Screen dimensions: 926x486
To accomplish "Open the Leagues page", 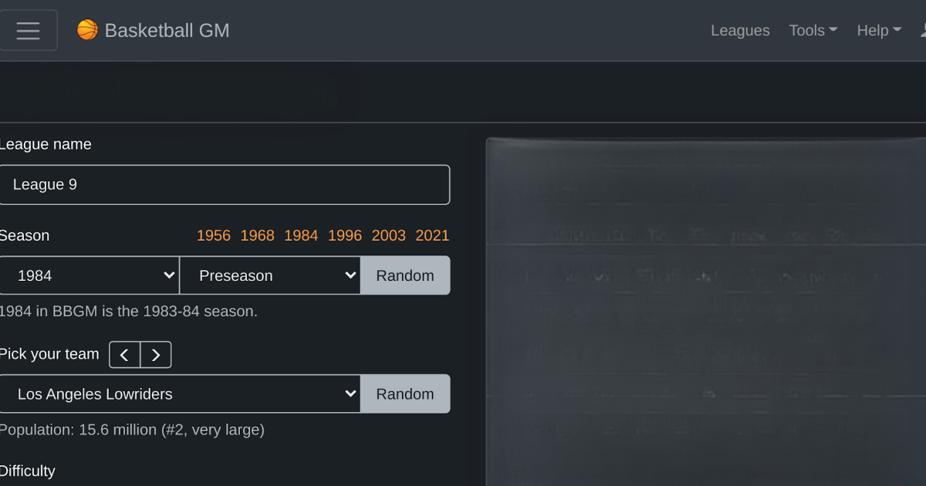I will [739, 30].
